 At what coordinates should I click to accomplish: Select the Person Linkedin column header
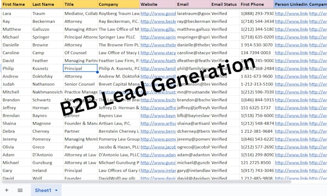(291, 4)
